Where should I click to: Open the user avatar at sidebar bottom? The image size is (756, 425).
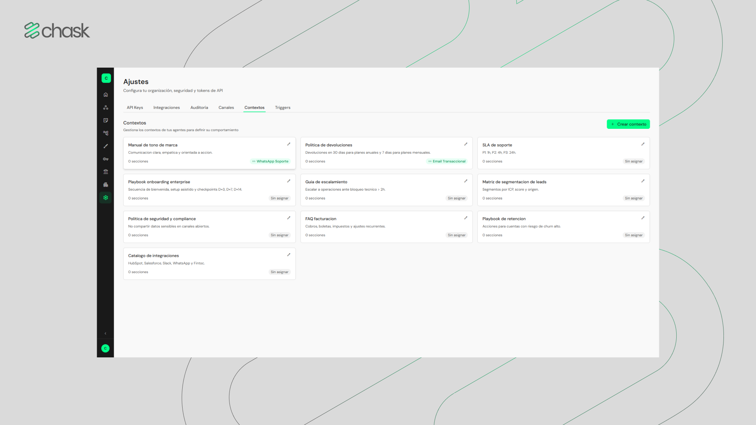point(105,348)
